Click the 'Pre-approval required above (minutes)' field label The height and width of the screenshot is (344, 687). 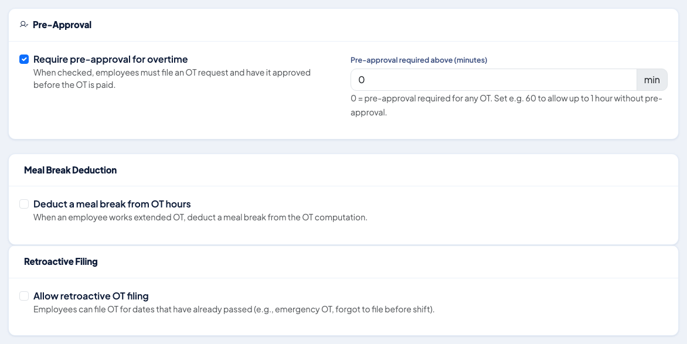pos(419,60)
